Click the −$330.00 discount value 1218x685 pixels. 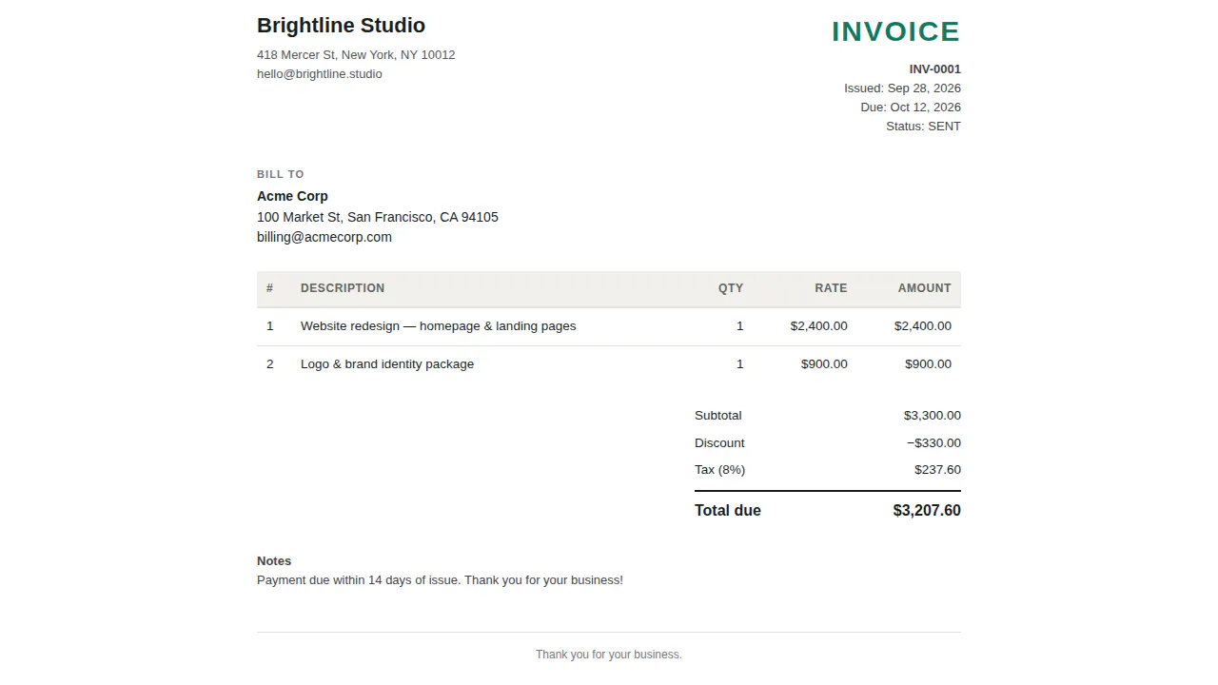(x=933, y=443)
